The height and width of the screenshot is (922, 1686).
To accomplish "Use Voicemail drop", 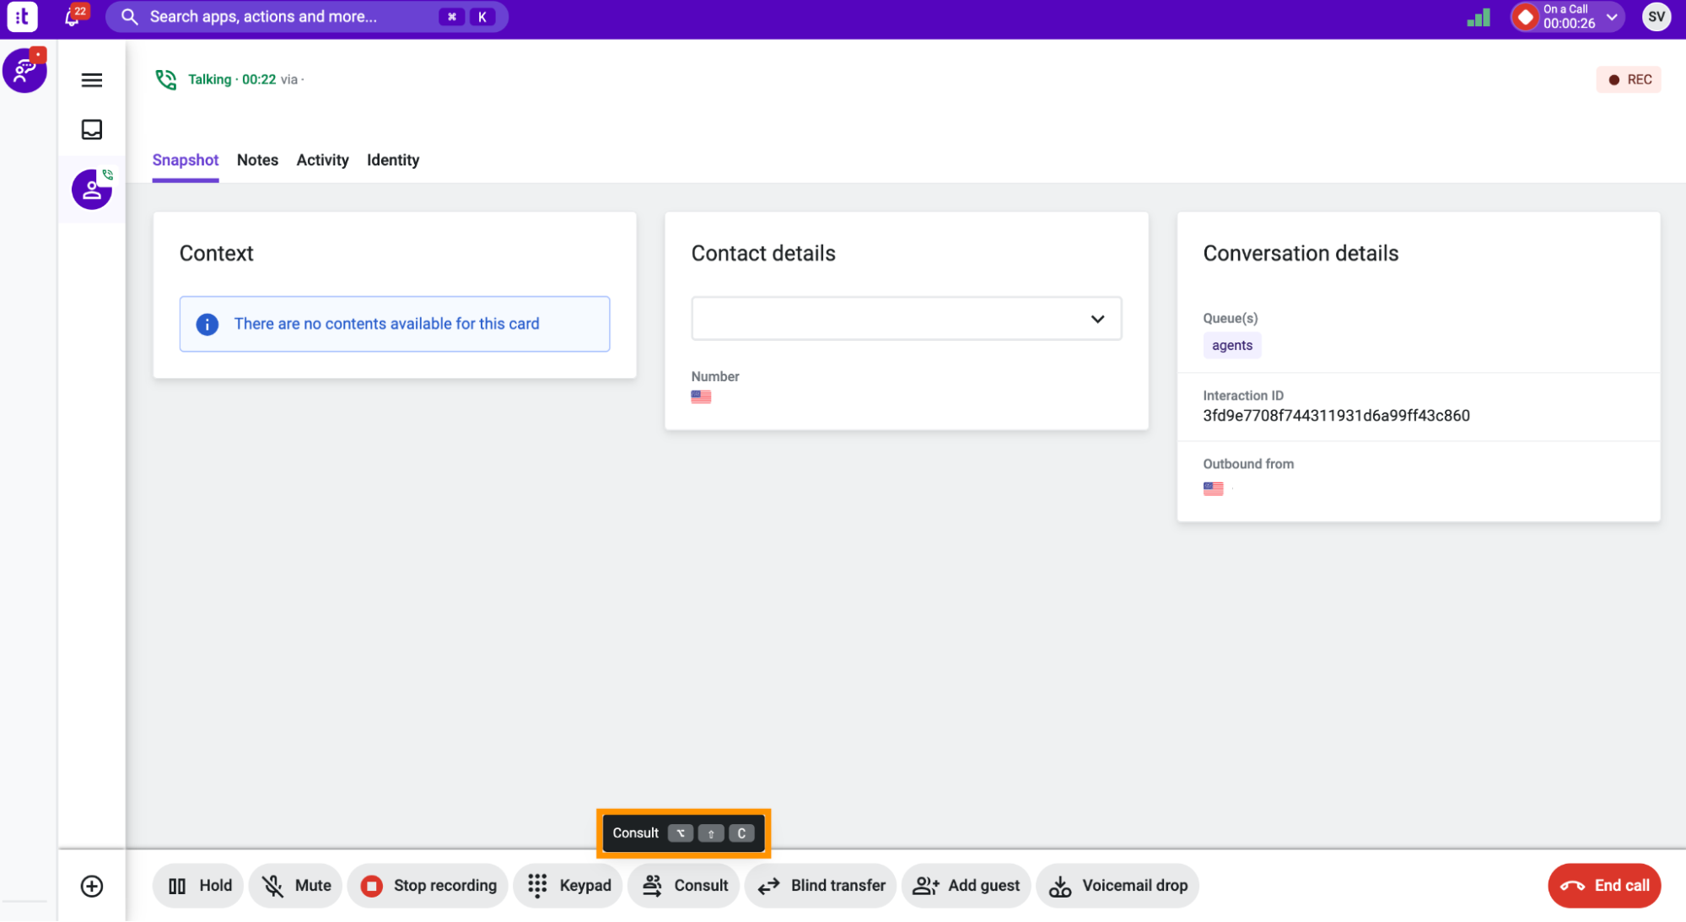I will [x=1118, y=886].
